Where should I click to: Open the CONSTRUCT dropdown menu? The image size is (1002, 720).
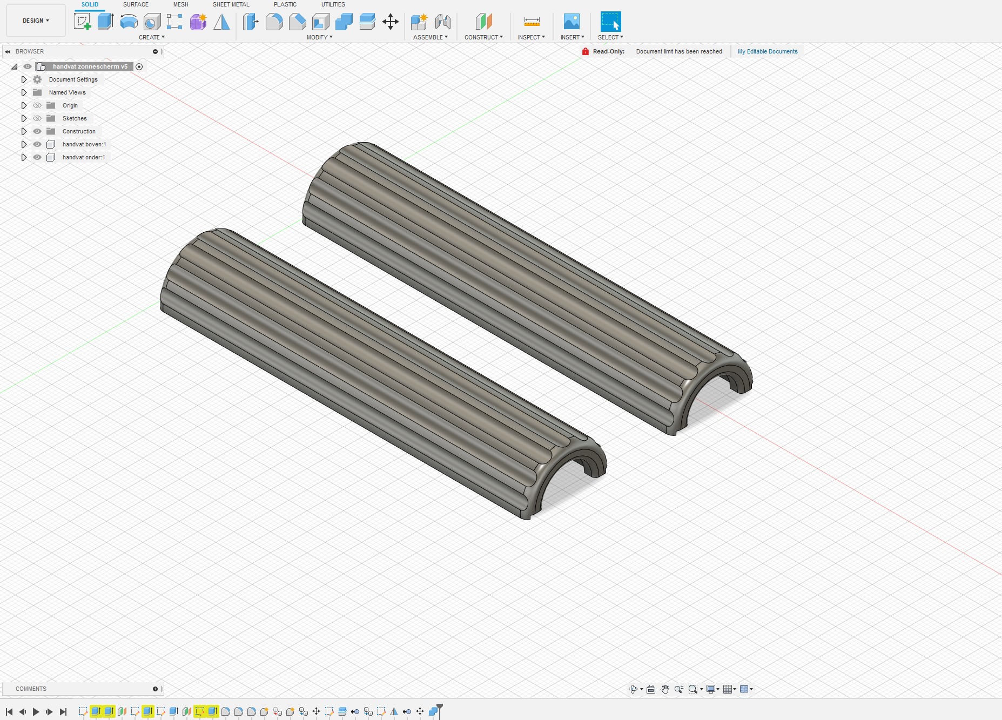[x=483, y=37]
